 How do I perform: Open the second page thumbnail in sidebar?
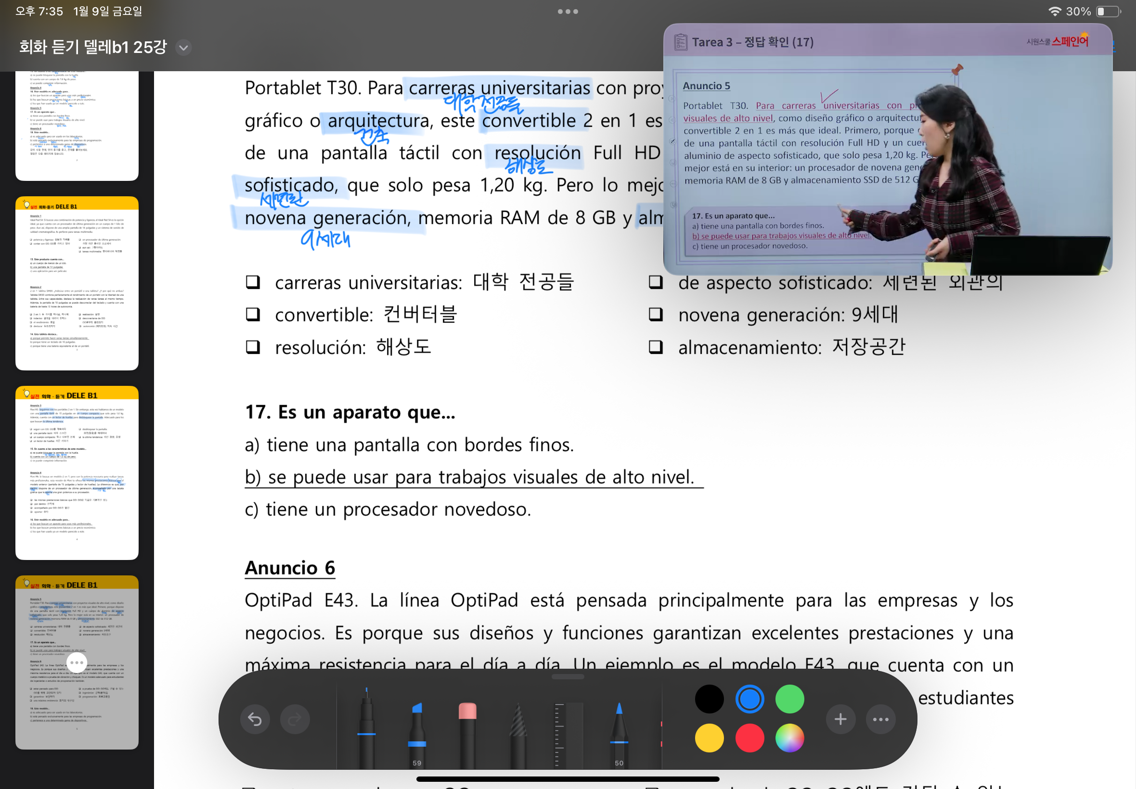(x=77, y=283)
